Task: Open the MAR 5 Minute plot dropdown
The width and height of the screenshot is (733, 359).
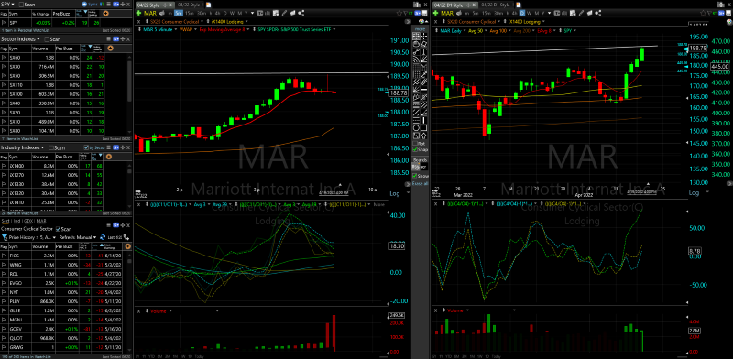Action: point(176,29)
